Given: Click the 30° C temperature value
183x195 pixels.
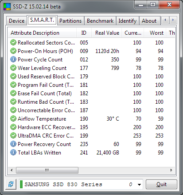Looking at the screenshot, I should pos(113,119).
